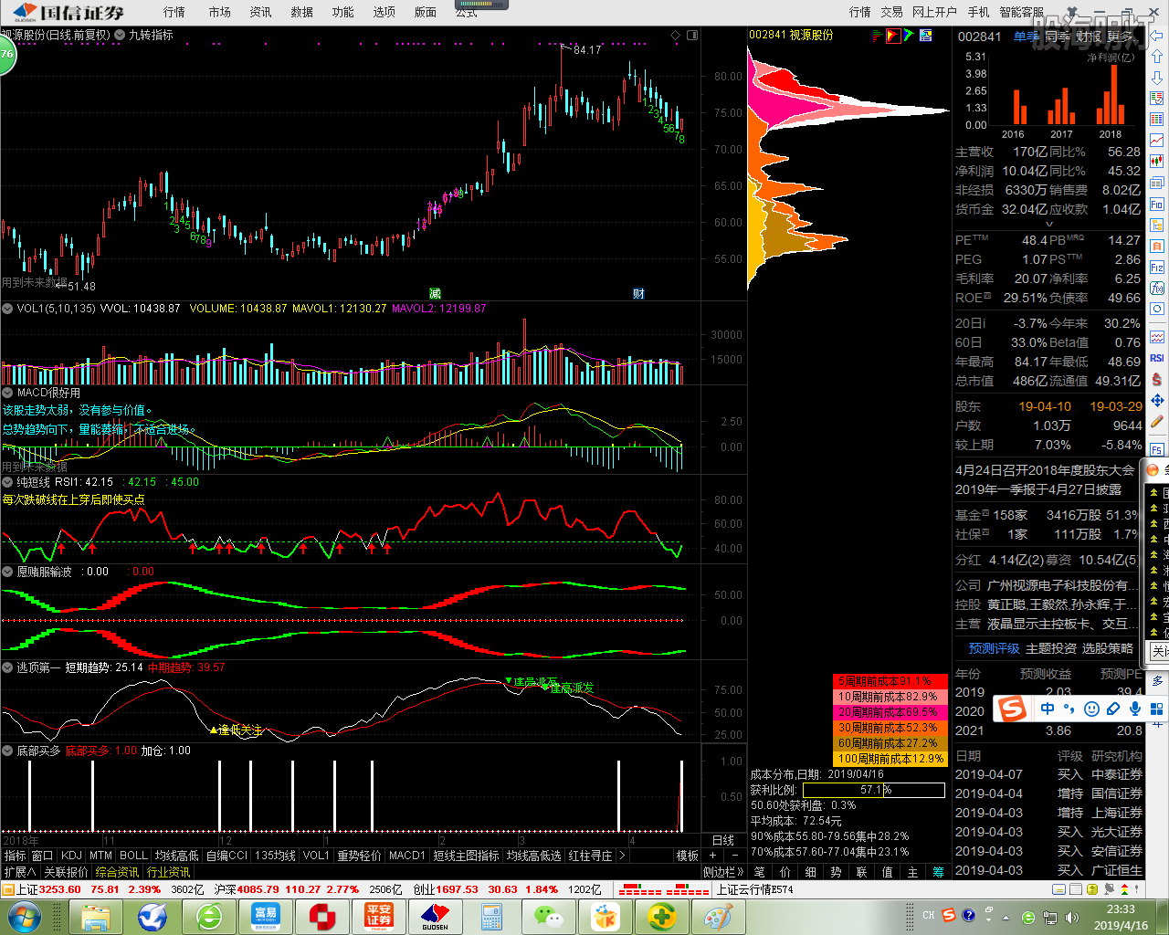Click the 模板 button

(688, 856)
